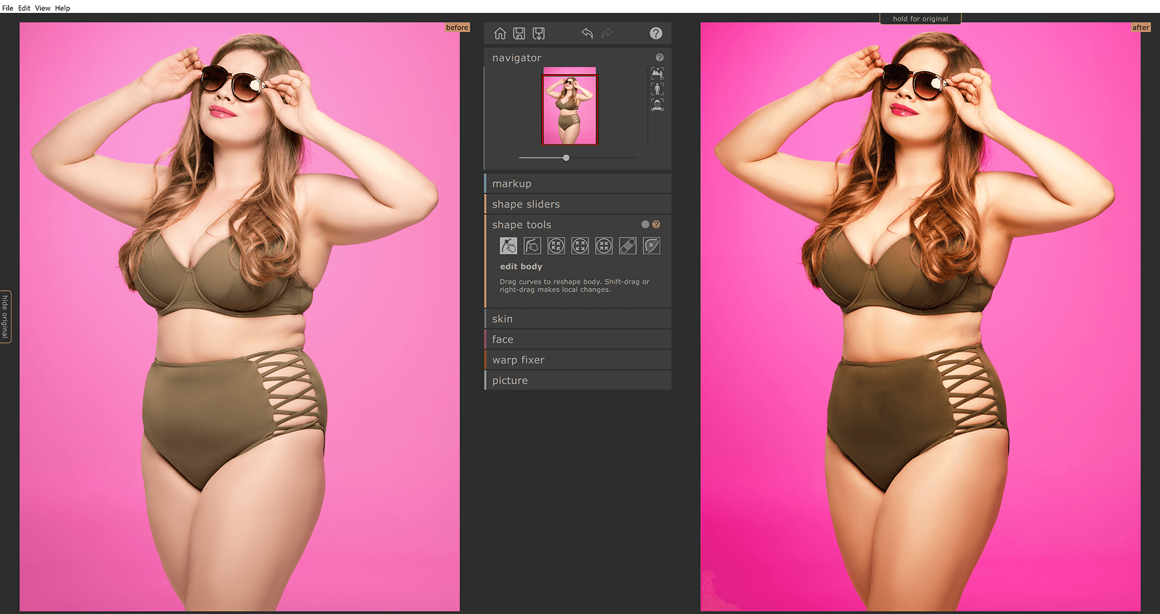Open shape tools help icon
This screenshot has height=614, width=1160.
tap(656, 225)
